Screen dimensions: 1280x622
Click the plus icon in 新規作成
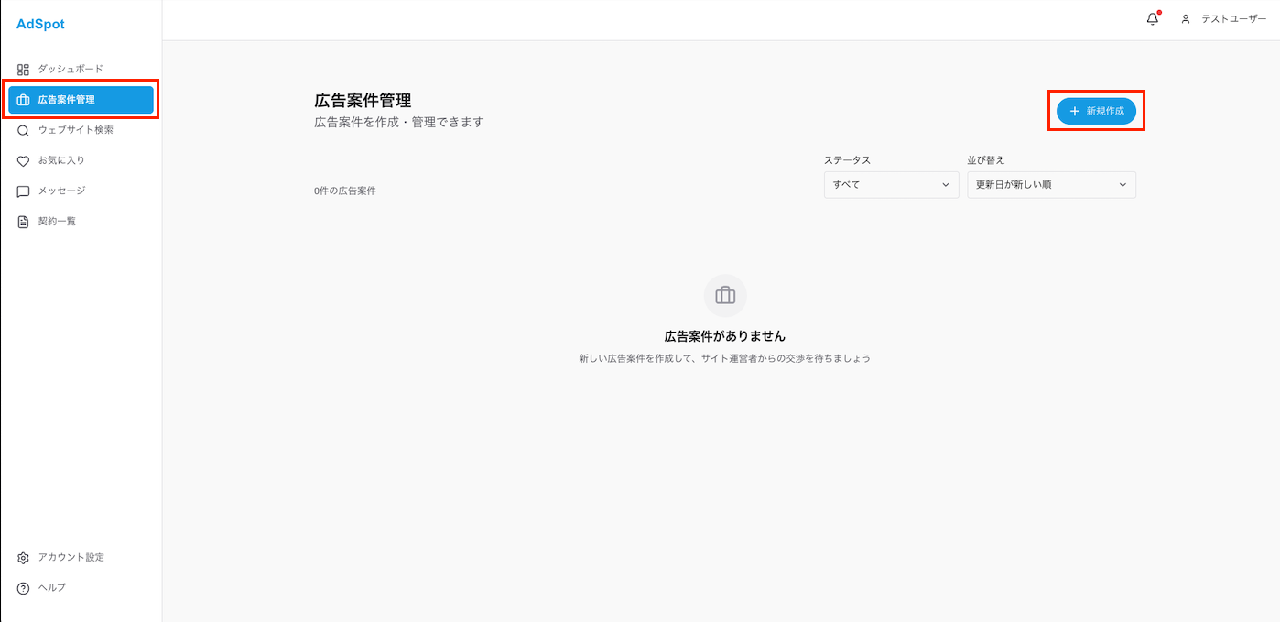coord(1075,111)
